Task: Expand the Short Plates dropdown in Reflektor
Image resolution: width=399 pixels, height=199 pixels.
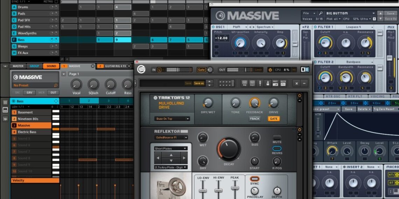Action: coord(171,148)
